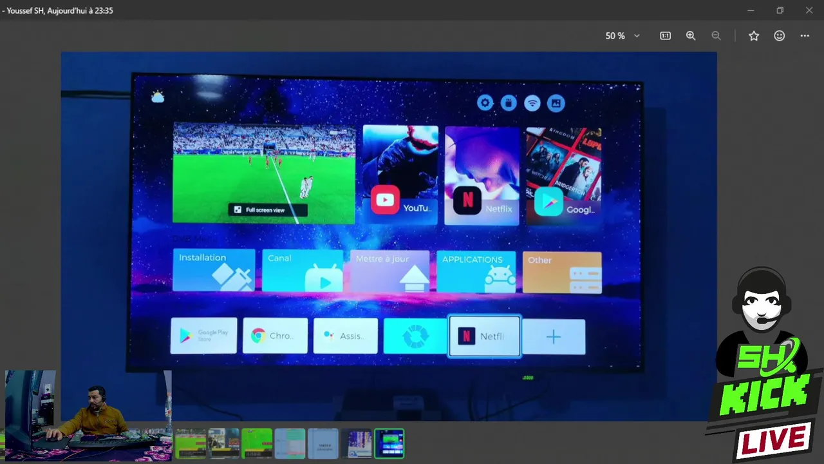824x464 pixels.
Task: Click the streamer webcam feed overlay
Action: 88,416
